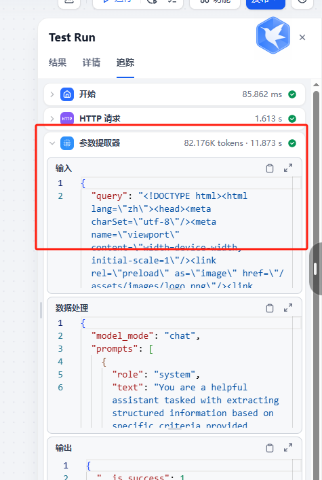Click the 输出 section heading
The width and height of the screenshot is (322, 480).
click(63, 448)
